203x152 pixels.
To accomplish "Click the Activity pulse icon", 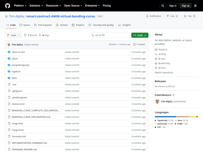I will click(156, 54).
